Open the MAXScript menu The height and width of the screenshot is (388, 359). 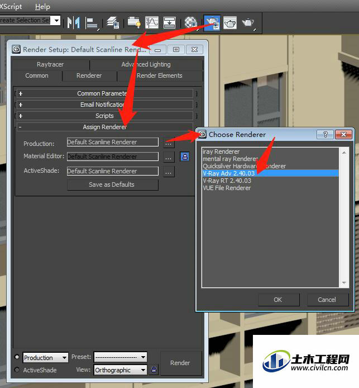pyautogui.click(x=11, y=7)
